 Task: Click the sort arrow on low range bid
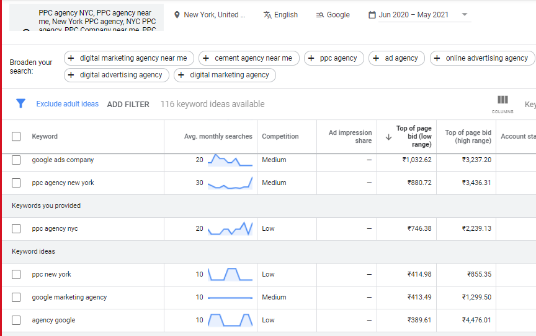[389, 137]
